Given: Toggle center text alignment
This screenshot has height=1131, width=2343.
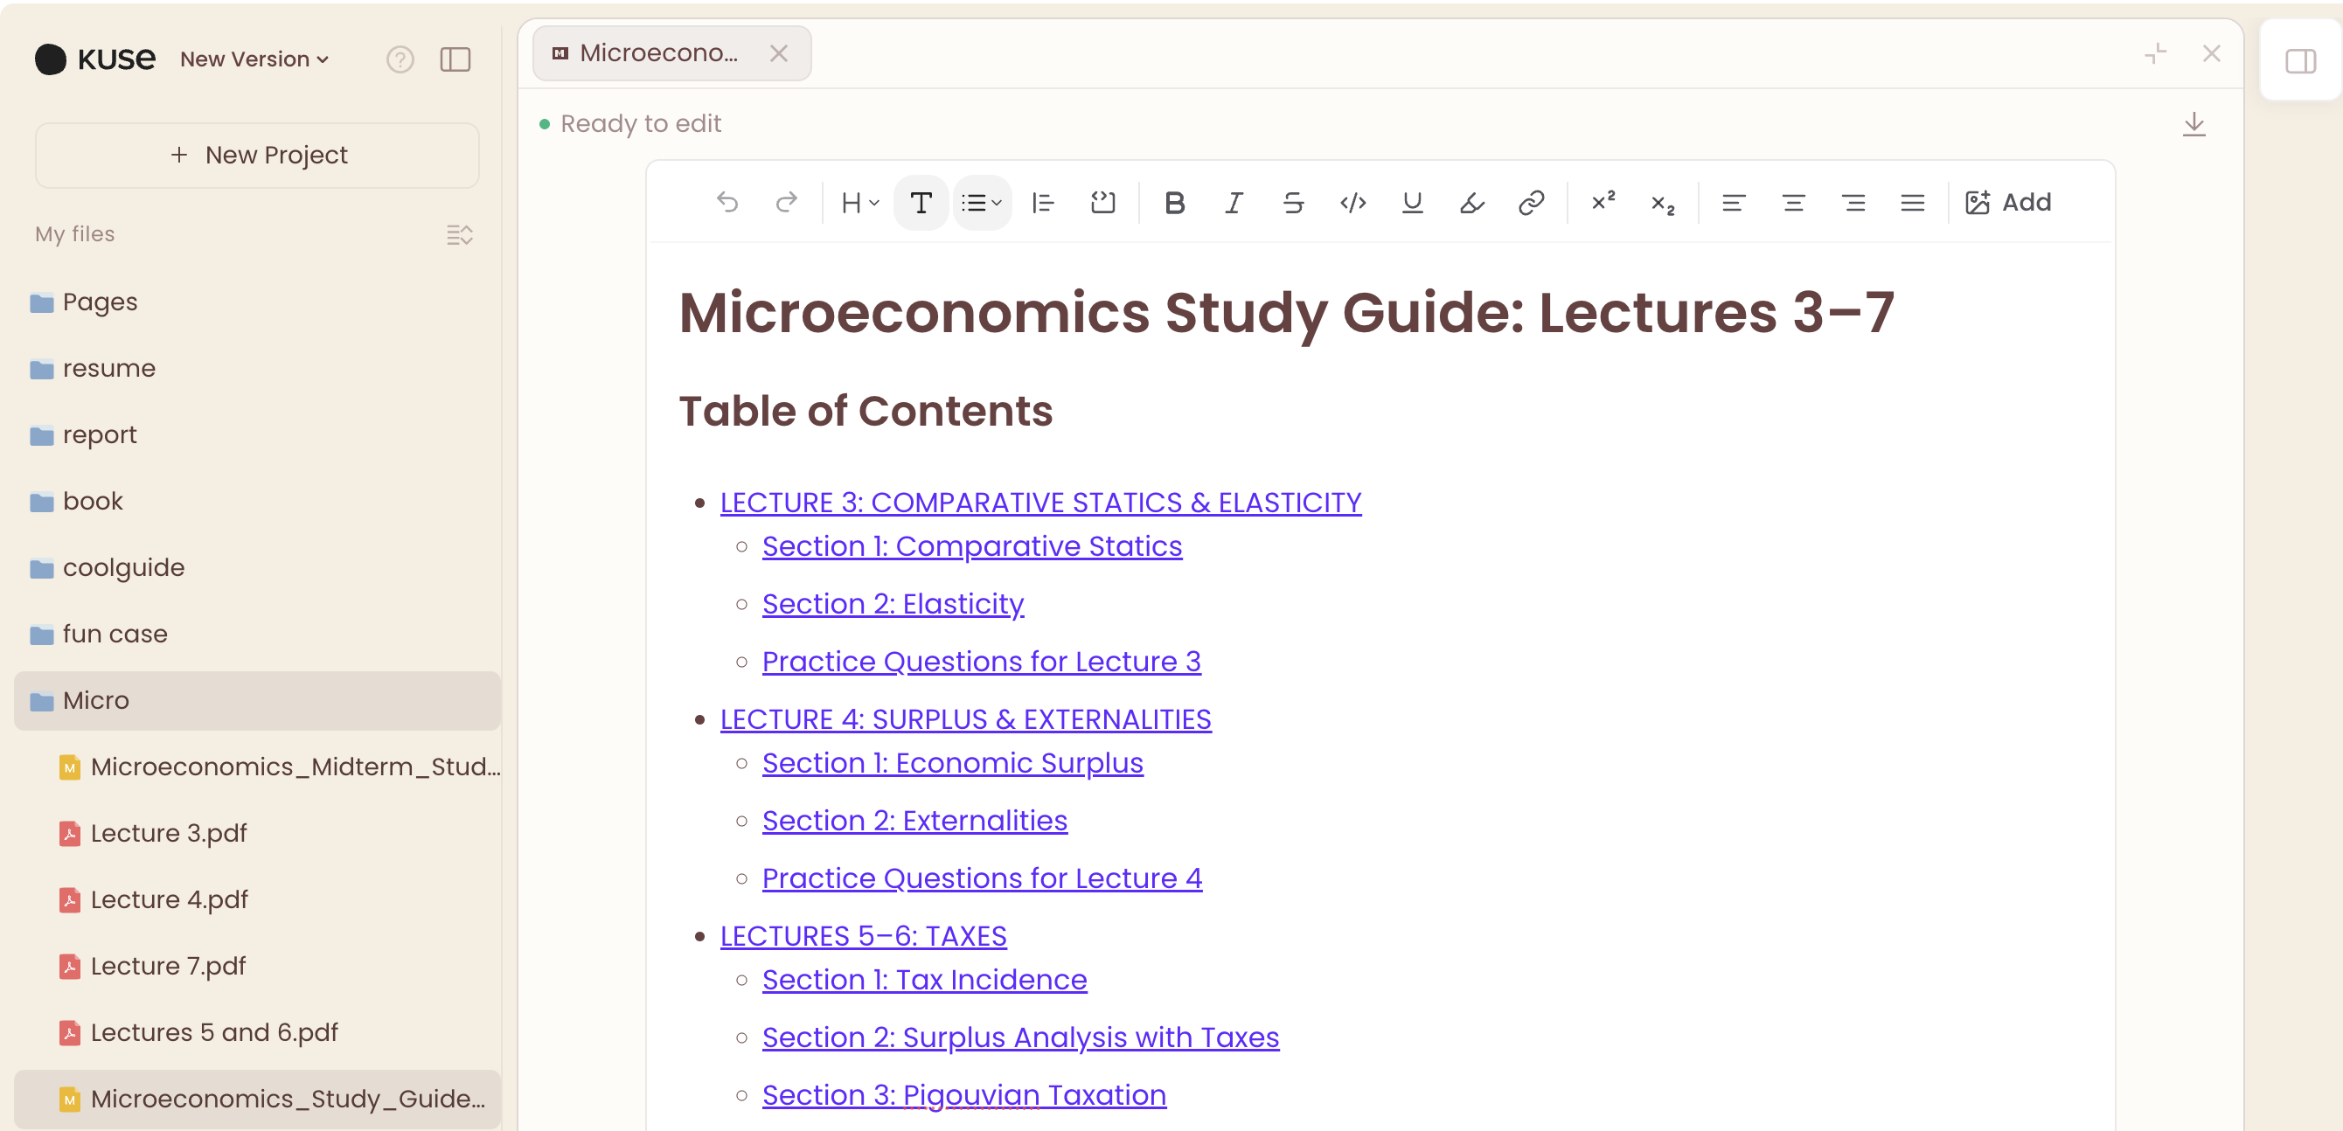Looking at the screenshot, I should [1793, 202].
